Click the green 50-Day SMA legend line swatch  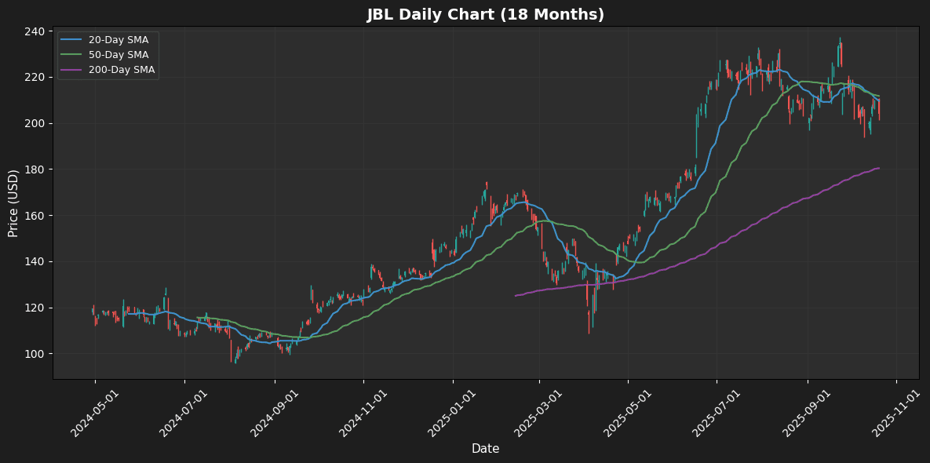pos(75,56)
